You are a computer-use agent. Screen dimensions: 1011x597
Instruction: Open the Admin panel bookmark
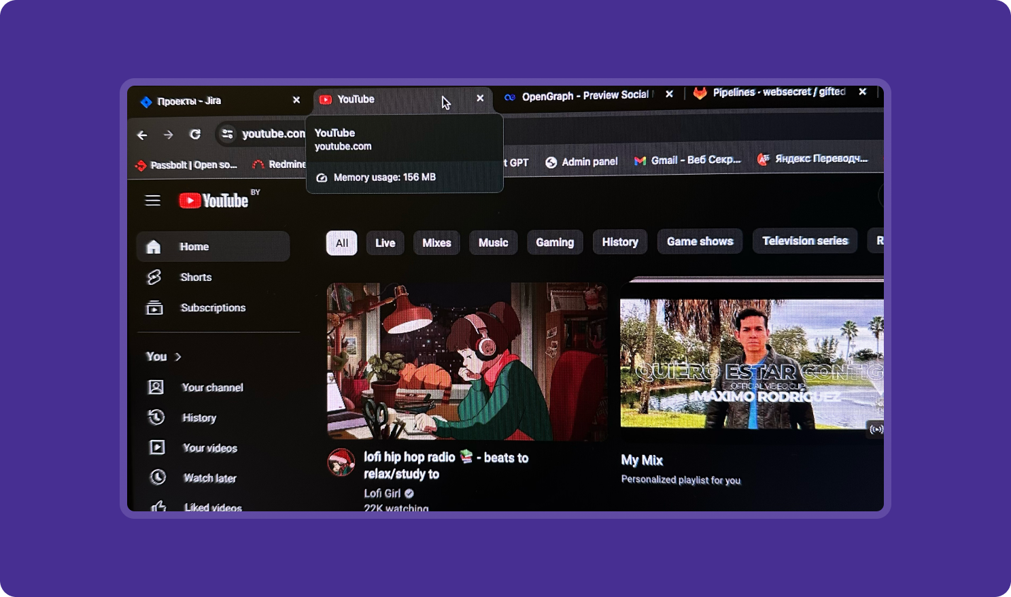(x=582, y=162)
